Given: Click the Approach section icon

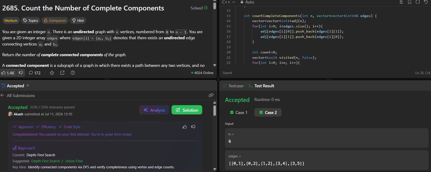Looking at the screenshot, I should (x=15, y=148).
